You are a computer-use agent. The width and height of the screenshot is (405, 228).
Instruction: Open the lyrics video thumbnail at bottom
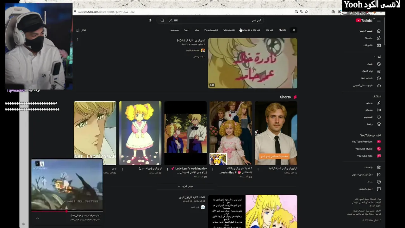[x=252, y=211]
